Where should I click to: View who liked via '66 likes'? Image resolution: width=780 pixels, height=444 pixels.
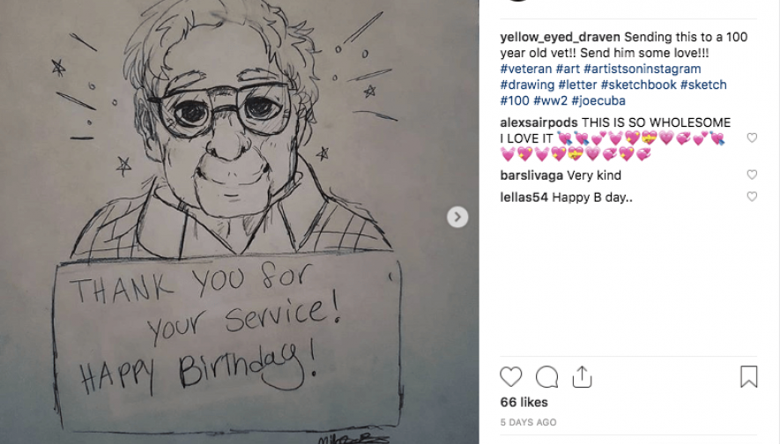pyautogui.click(x=524, y=403)
